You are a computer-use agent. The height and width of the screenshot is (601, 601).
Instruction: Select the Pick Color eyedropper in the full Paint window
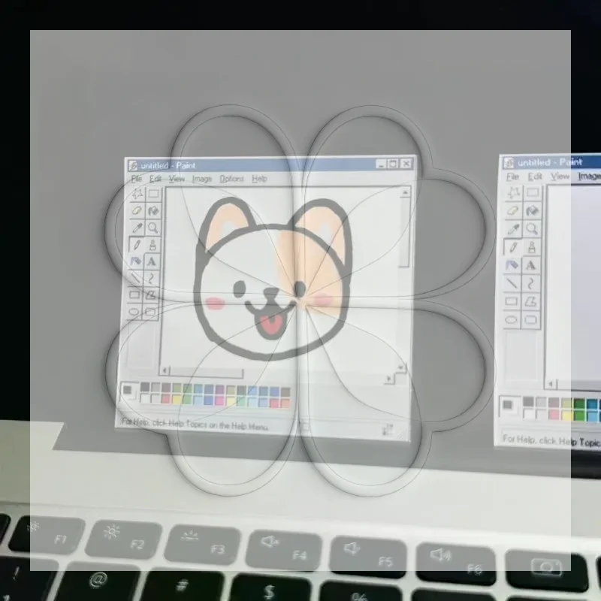coord(137,228)
